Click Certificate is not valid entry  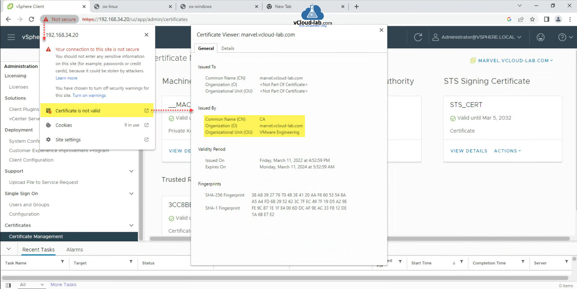[x=98, y=111]
